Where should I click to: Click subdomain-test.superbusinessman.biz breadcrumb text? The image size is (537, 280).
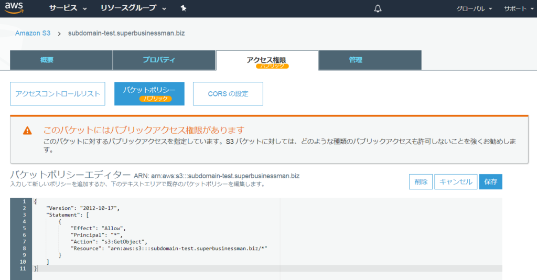tap(126, 33)
